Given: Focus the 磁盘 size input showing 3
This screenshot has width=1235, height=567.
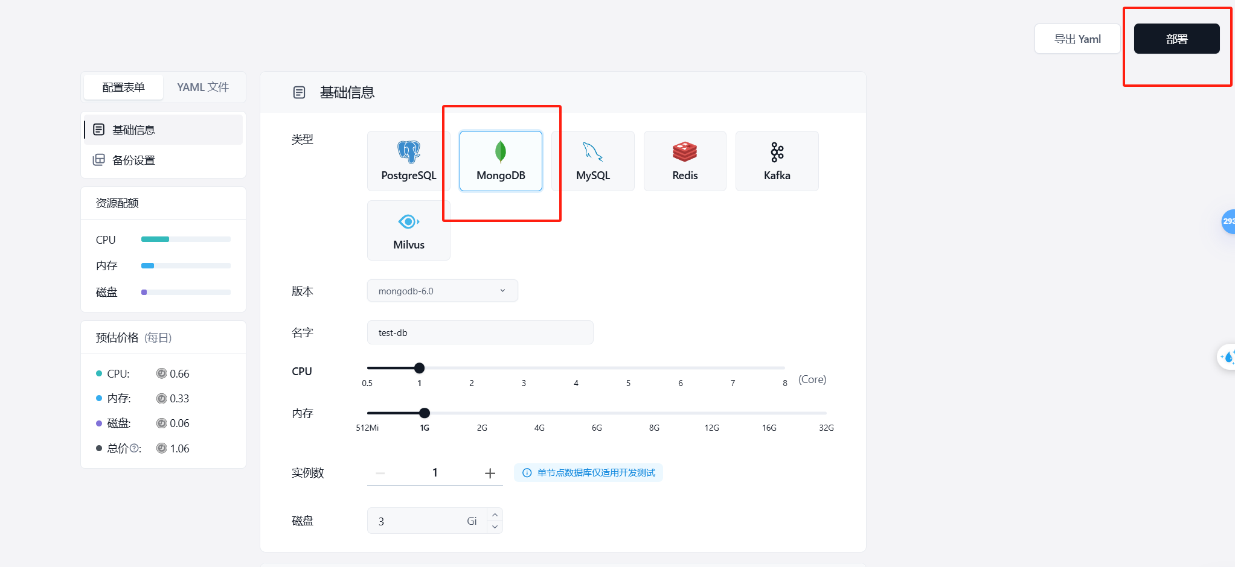Looking at the screenshot, I should pos(427,521).
